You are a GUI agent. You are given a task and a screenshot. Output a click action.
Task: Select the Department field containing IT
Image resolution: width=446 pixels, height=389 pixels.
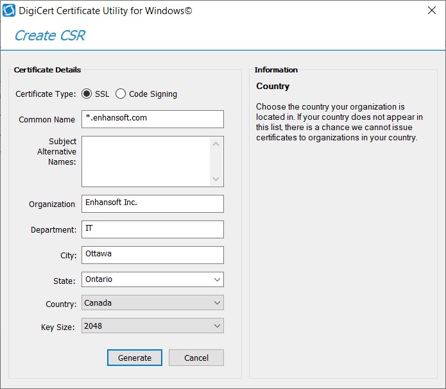153,229
